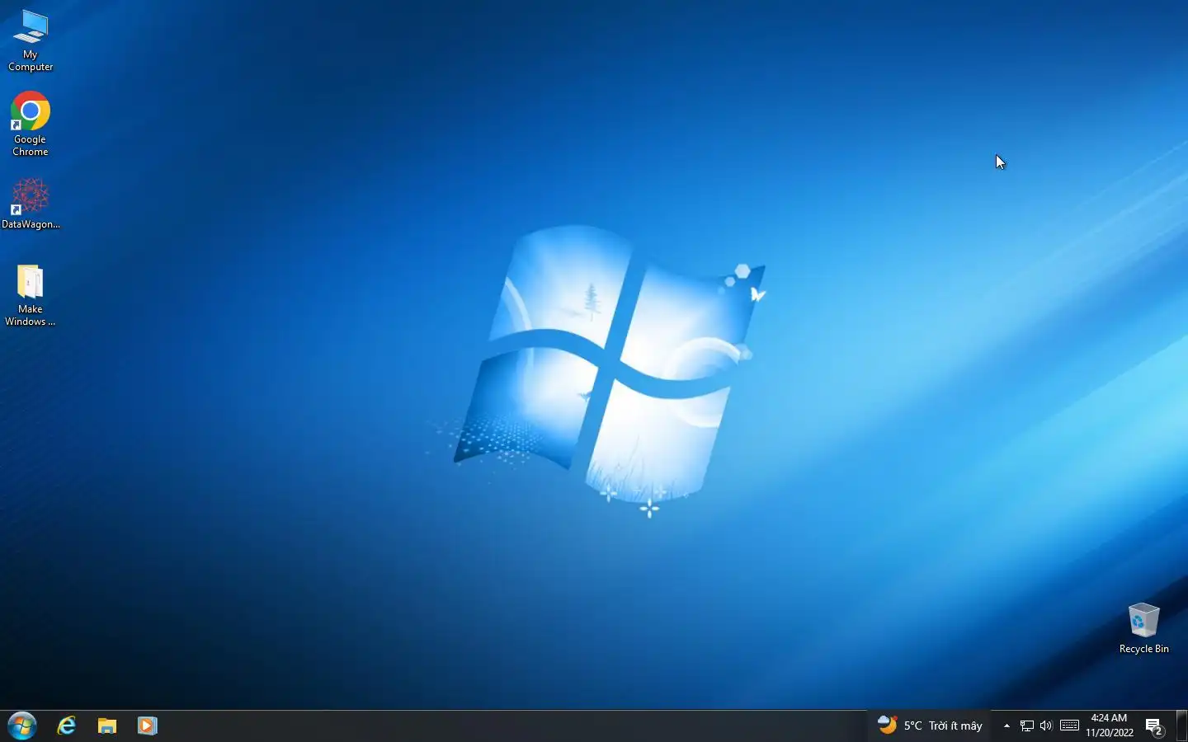Open the weather widget showing 5°C
This screenshot has height=742, width=1188.
[x=930, y=726]
